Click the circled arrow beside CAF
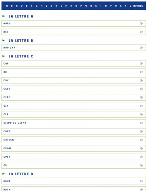Image resolution: width=147 pixels, height=191 pixels. coord(141,63)
